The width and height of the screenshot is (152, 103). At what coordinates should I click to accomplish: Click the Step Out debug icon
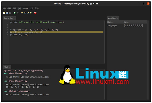tap(28, 13)
